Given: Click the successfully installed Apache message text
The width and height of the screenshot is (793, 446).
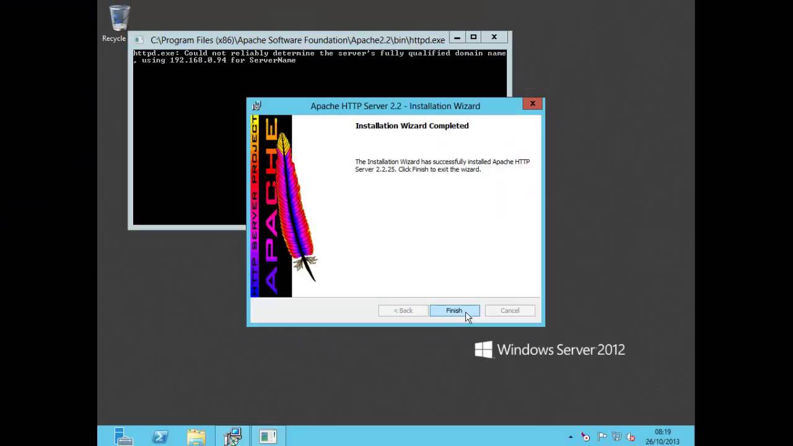Looking at the screenshot, I should click(x=442, y=165).
